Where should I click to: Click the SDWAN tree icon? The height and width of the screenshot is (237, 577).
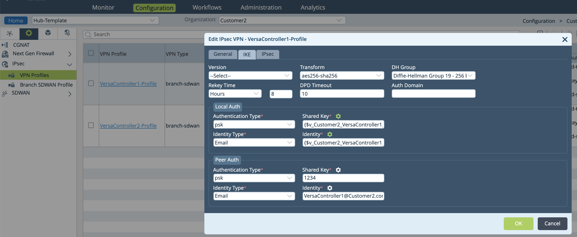pos(5,94)
